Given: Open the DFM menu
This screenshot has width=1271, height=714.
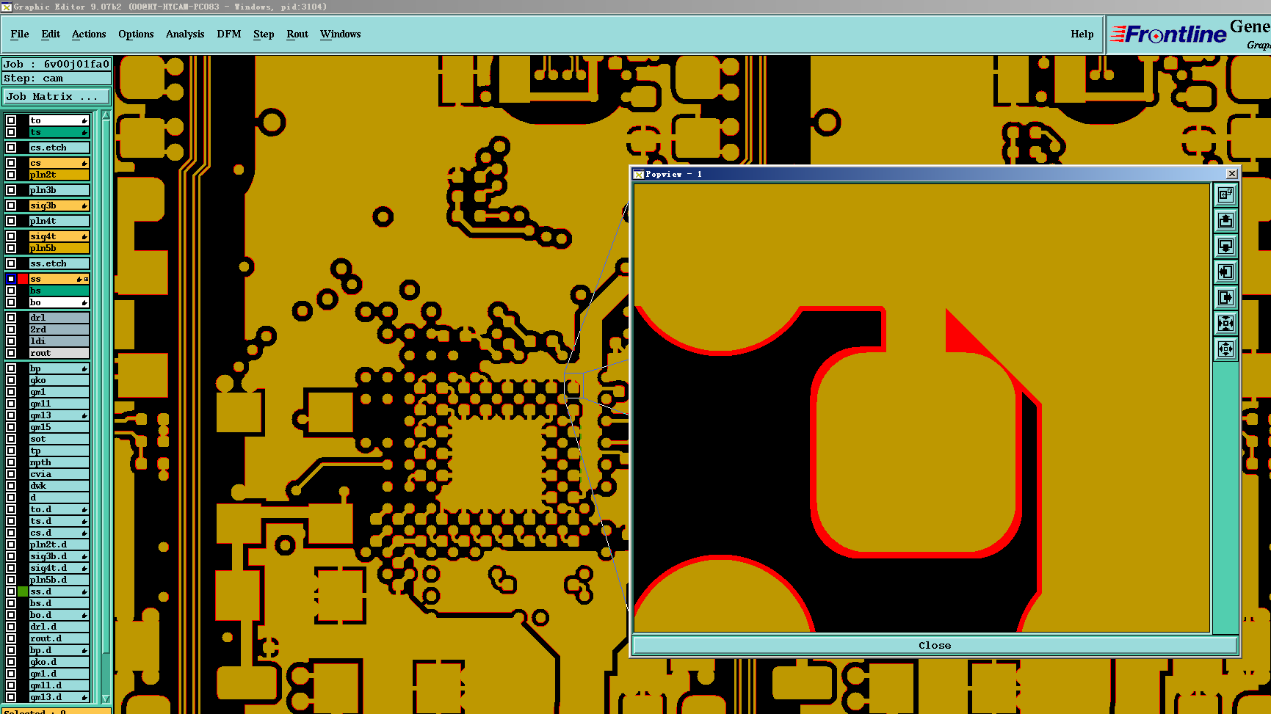Looking at the screenshot, I should tap(229, 34).
